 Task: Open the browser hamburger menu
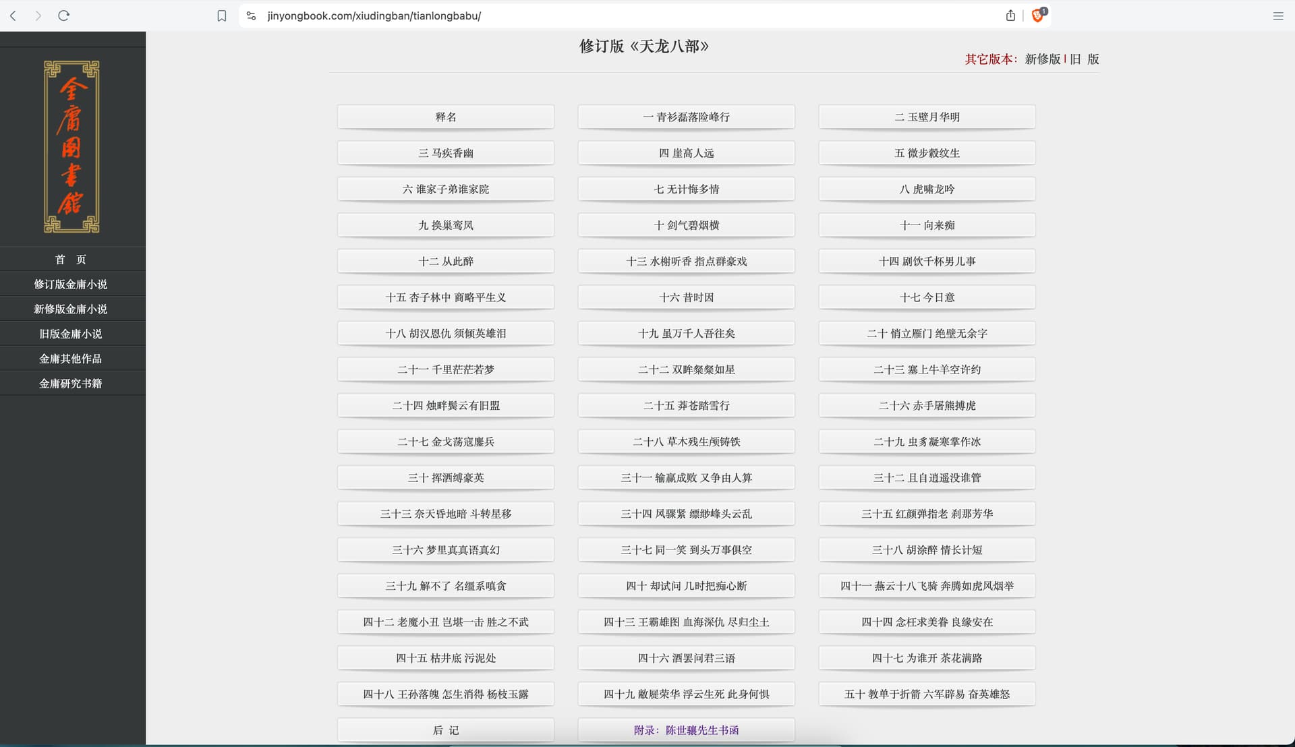pos(1277,16)
